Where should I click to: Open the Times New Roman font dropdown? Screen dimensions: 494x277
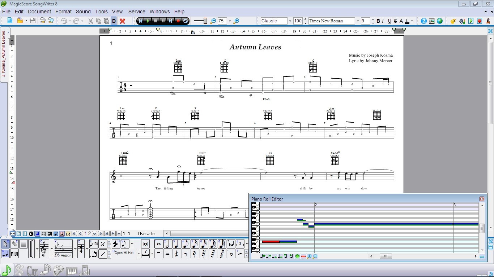coord(358,21)
